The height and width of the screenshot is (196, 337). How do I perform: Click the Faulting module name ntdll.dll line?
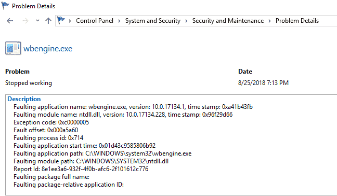[123, 115]
